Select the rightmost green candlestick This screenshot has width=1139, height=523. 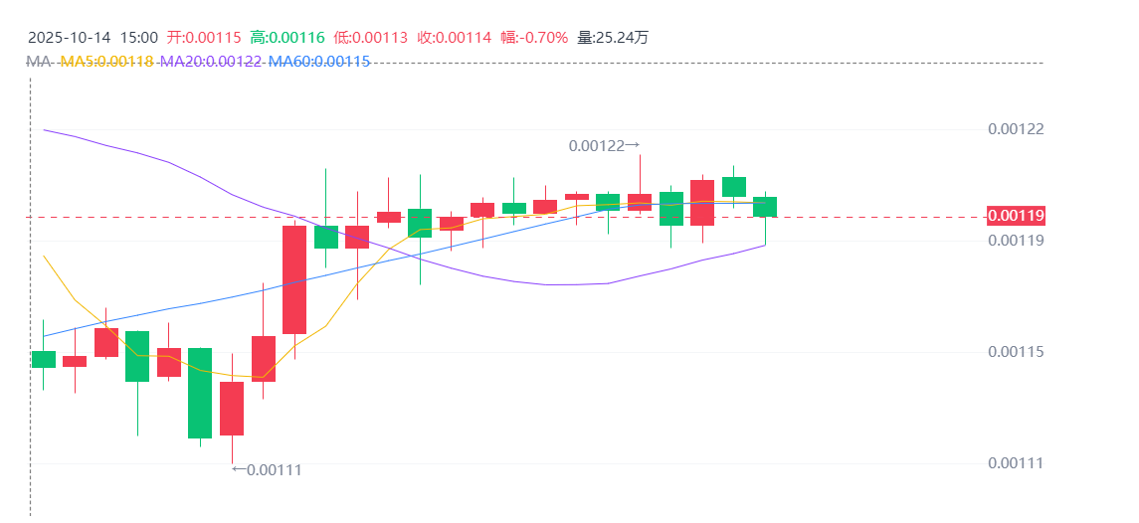point(765,206)
